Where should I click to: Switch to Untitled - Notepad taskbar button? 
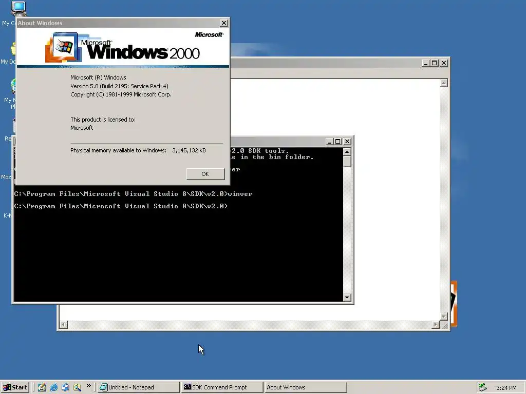138,387
